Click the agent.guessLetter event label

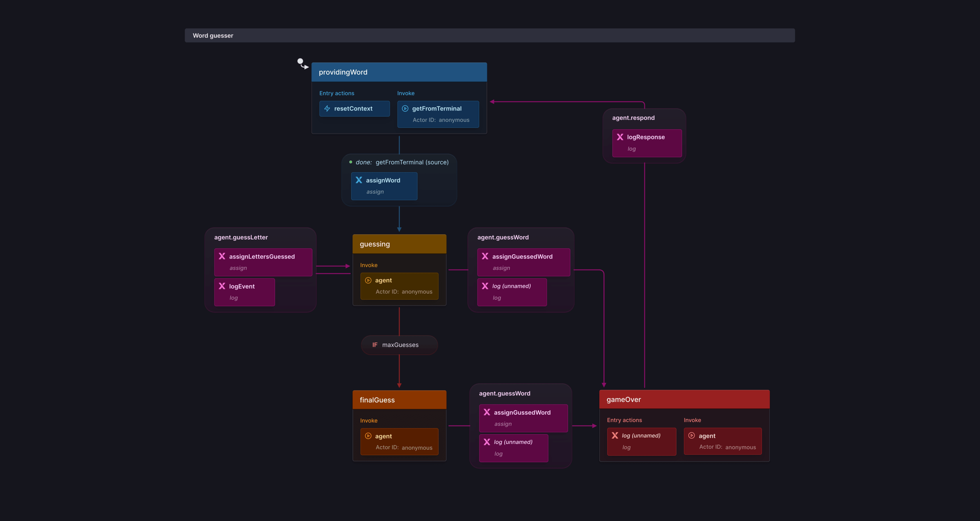[x=241, y=237]
